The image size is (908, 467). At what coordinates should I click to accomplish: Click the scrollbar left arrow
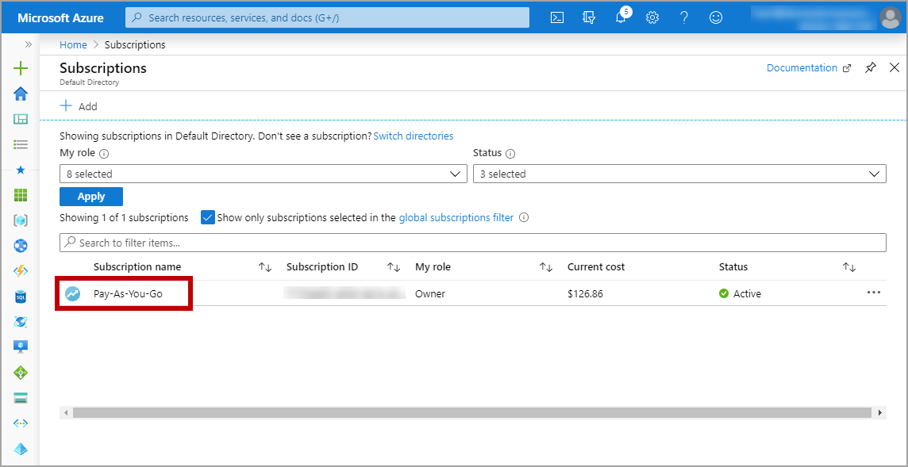65,412
